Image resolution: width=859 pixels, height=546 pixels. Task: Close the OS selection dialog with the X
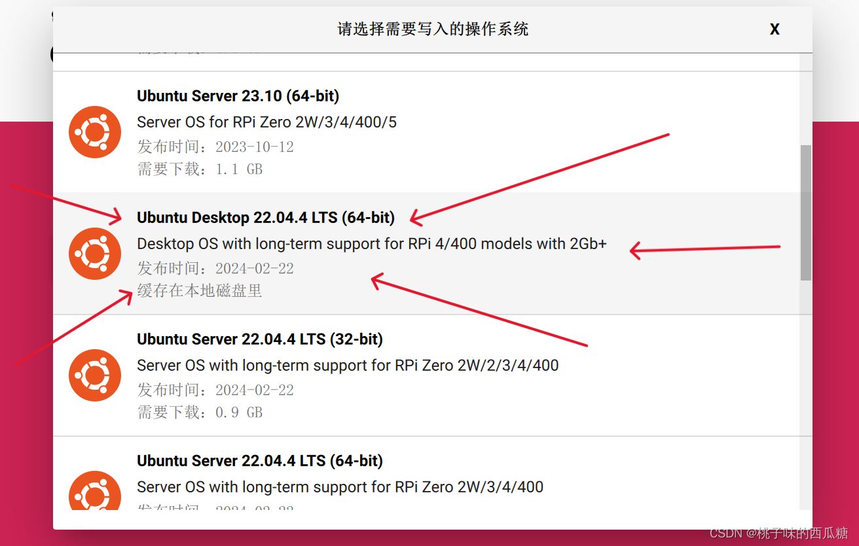tap(775, 29)
